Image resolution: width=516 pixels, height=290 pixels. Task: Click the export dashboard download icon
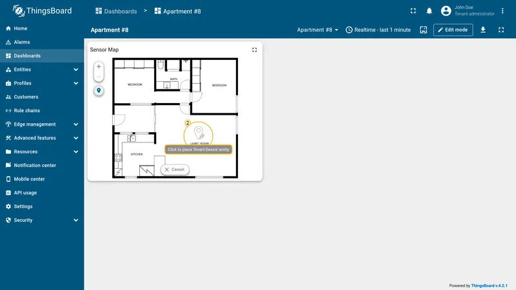tap(482, 30)
